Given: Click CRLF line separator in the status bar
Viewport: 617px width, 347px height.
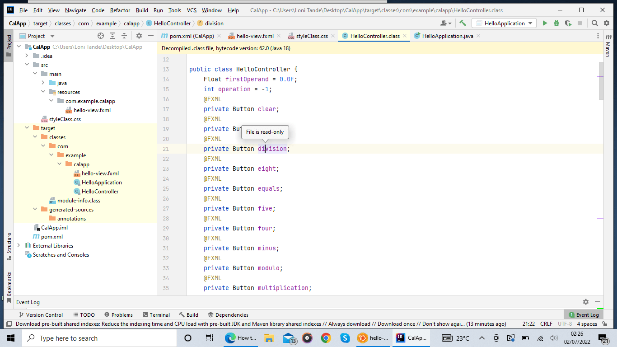Looking at the screenshot, I should pyautogui.click(x=546, y=324).
